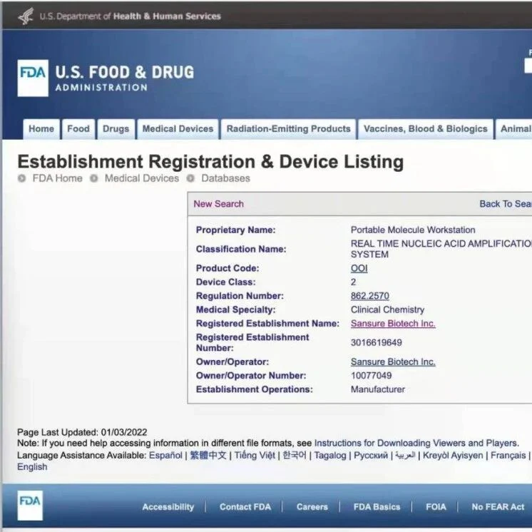This screenshot has height=532, width=532.
Task: Click the bullet icon before FDA Home
Action: coord(21,178)
